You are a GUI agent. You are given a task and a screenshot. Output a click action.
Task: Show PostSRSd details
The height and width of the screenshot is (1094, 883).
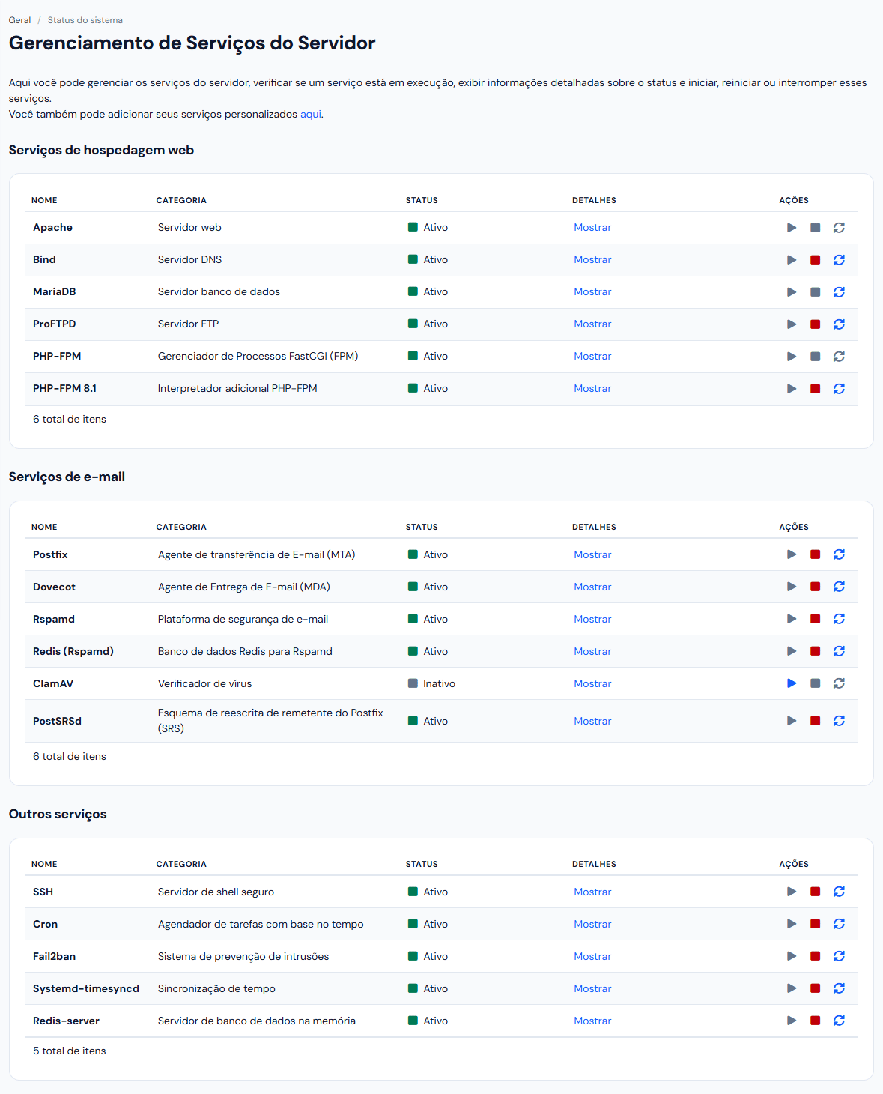(x=592, y=721)
